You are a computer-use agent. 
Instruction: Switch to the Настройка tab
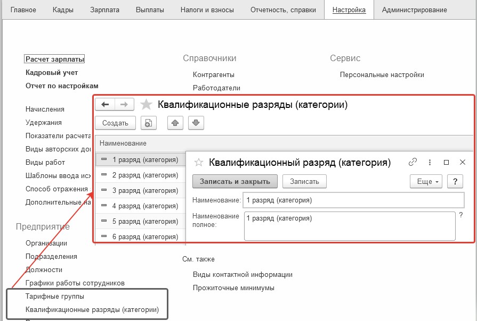349,10
